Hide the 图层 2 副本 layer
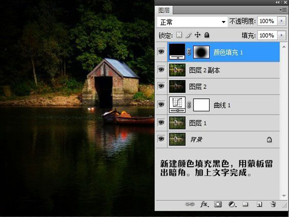 click(x=161, y=70)
